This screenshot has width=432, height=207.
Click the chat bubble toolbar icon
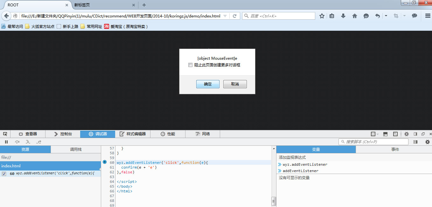(415, 16)
